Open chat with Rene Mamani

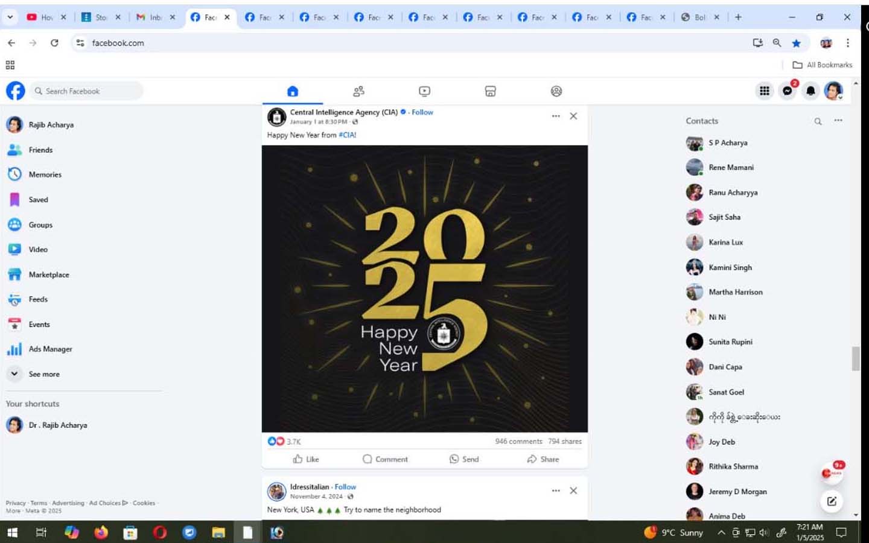pos(731,167)
